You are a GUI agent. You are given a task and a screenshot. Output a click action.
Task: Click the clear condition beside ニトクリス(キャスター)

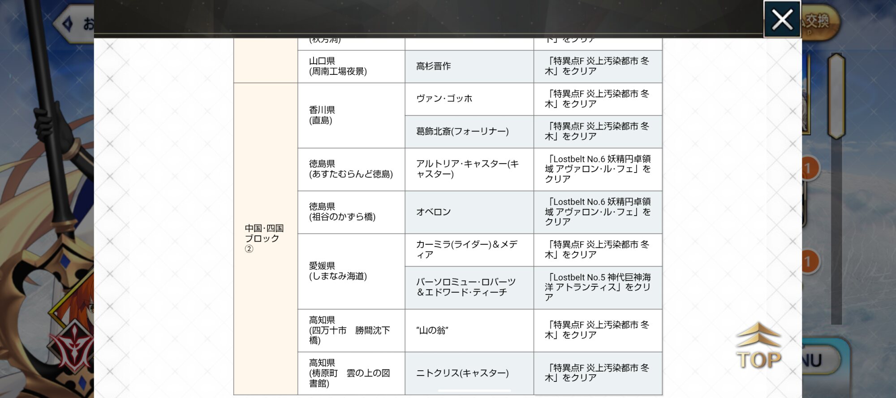point(598,373)
